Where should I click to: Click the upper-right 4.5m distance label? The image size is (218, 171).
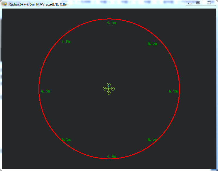pyautogui.click(x=152, y=43)
